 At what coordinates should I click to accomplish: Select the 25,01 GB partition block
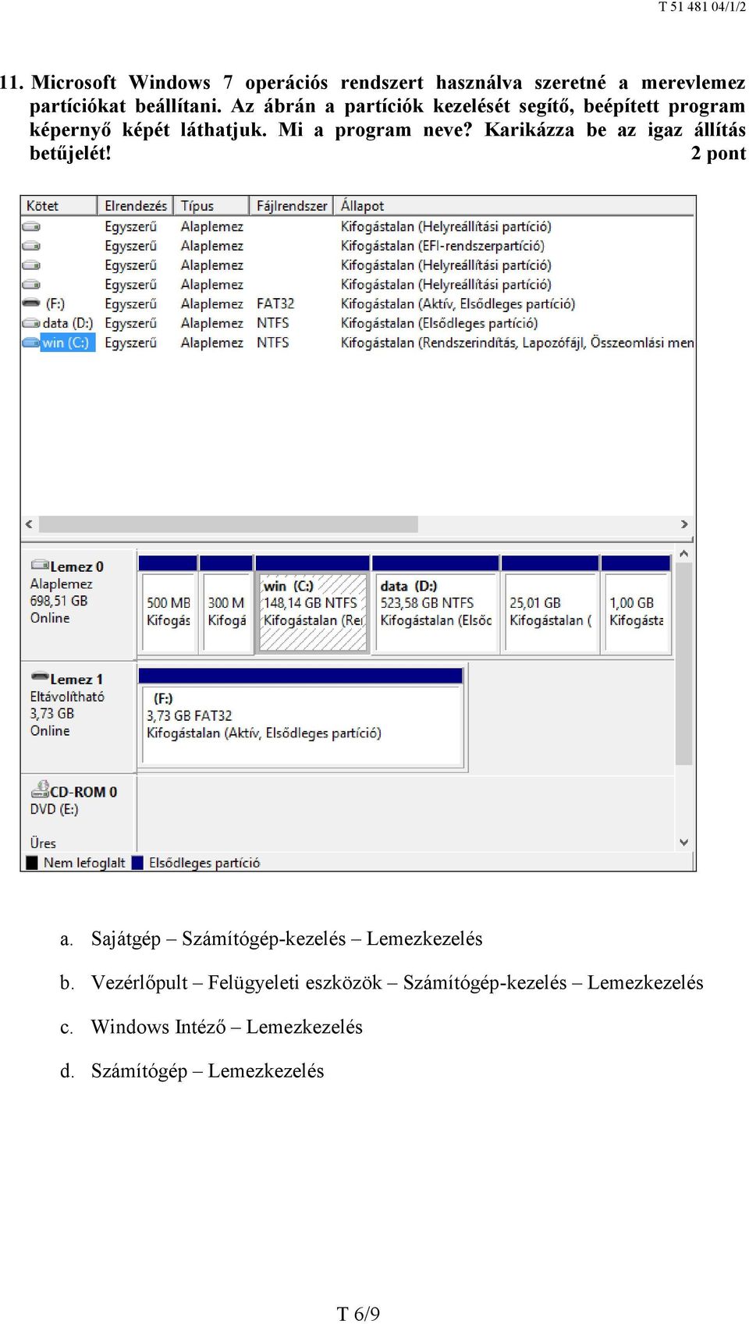[x=550, y=605]
